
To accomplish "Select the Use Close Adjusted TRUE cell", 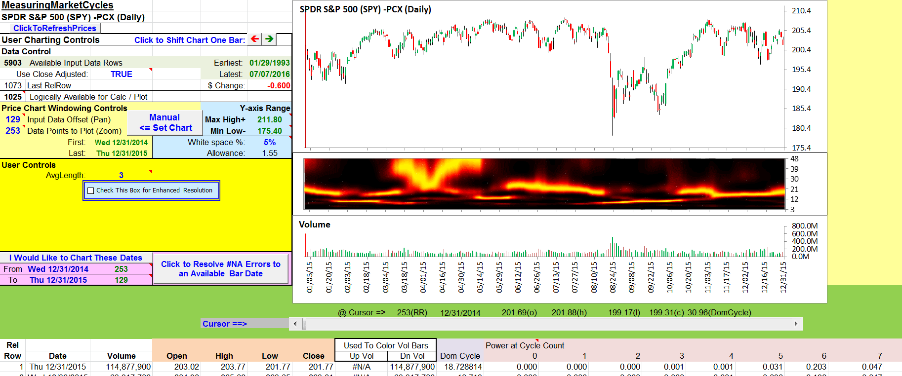I will pos(122,74).
